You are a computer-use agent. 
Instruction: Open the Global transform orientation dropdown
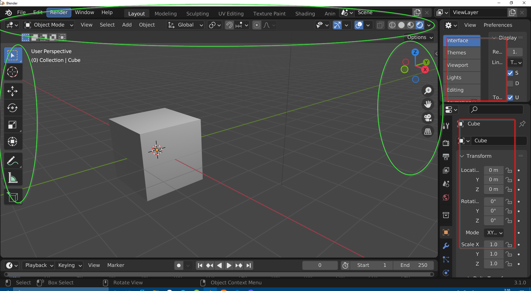coord(186,25)
